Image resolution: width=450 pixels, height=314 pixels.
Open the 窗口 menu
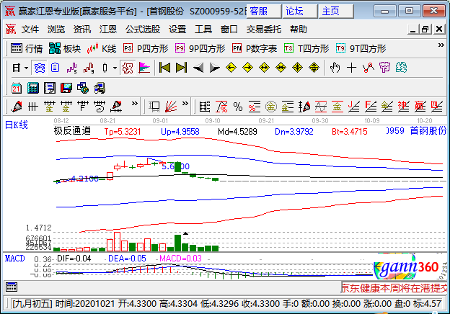tap(229, 30)
